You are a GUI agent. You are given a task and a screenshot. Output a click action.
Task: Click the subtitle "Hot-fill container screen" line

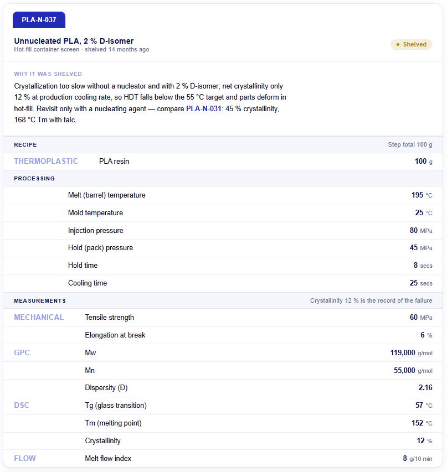[81, 49]
